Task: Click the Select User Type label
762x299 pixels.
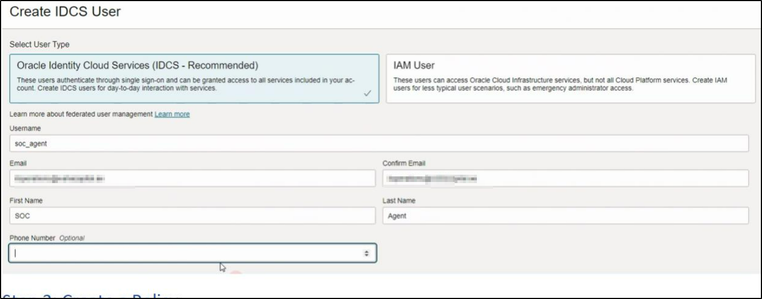Action: pyautogui.click(x=39, y=44)
